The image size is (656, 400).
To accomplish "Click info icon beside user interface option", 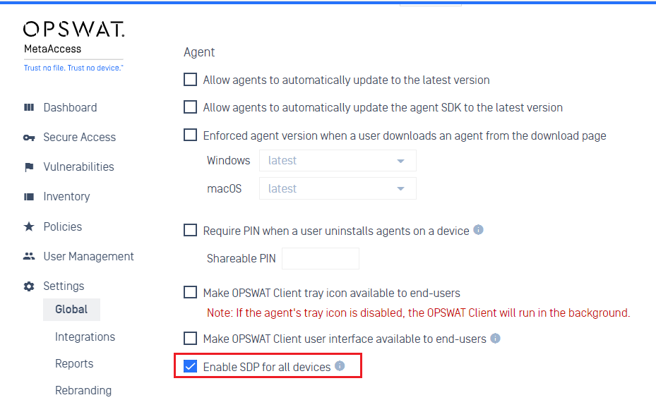I will tap(495, 338).
